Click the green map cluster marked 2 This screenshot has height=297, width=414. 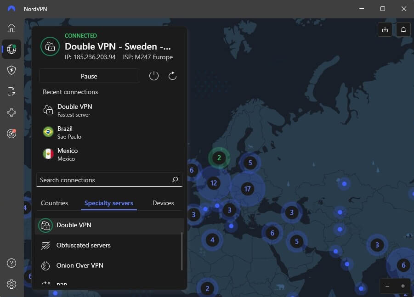[219, 158]
